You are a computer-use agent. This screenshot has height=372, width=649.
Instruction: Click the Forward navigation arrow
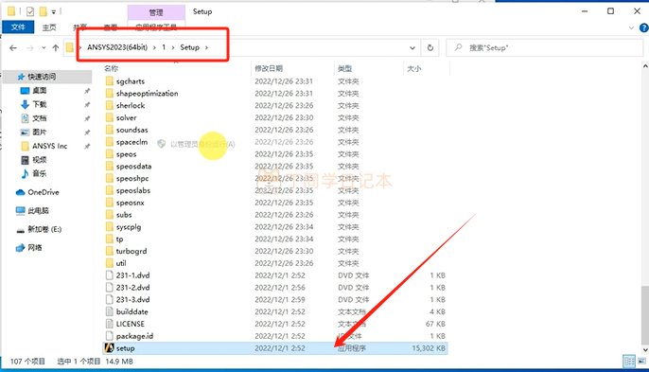pyautogui.click(x=30, y=48)
